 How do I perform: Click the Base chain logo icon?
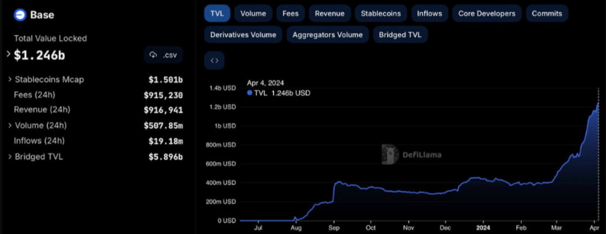(x=20, y=15)
